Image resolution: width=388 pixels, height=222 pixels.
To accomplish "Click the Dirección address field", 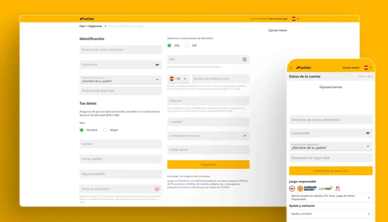I will [208, 101].
